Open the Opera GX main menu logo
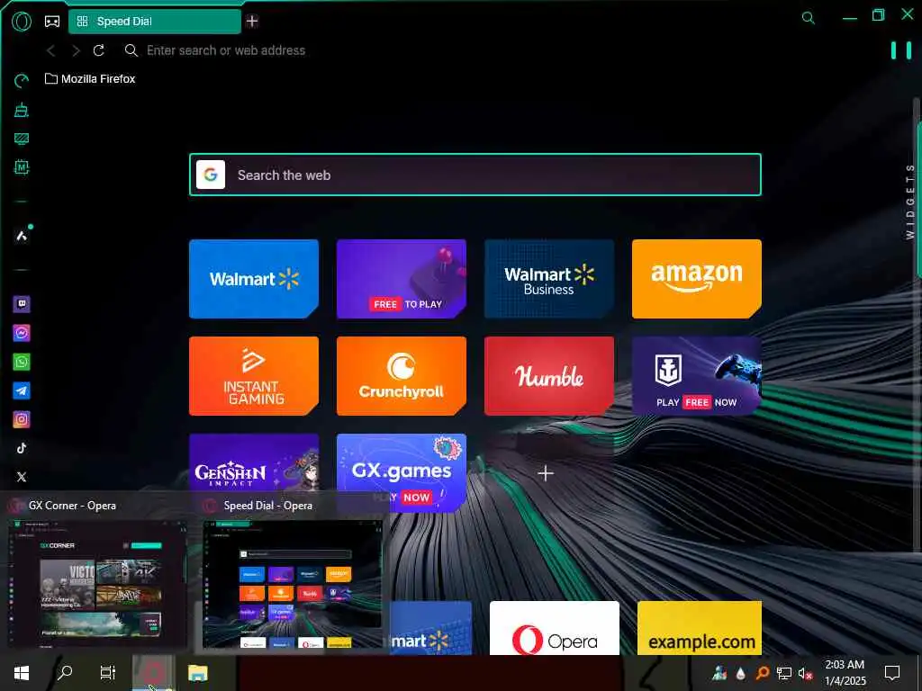 coord(22,22)
